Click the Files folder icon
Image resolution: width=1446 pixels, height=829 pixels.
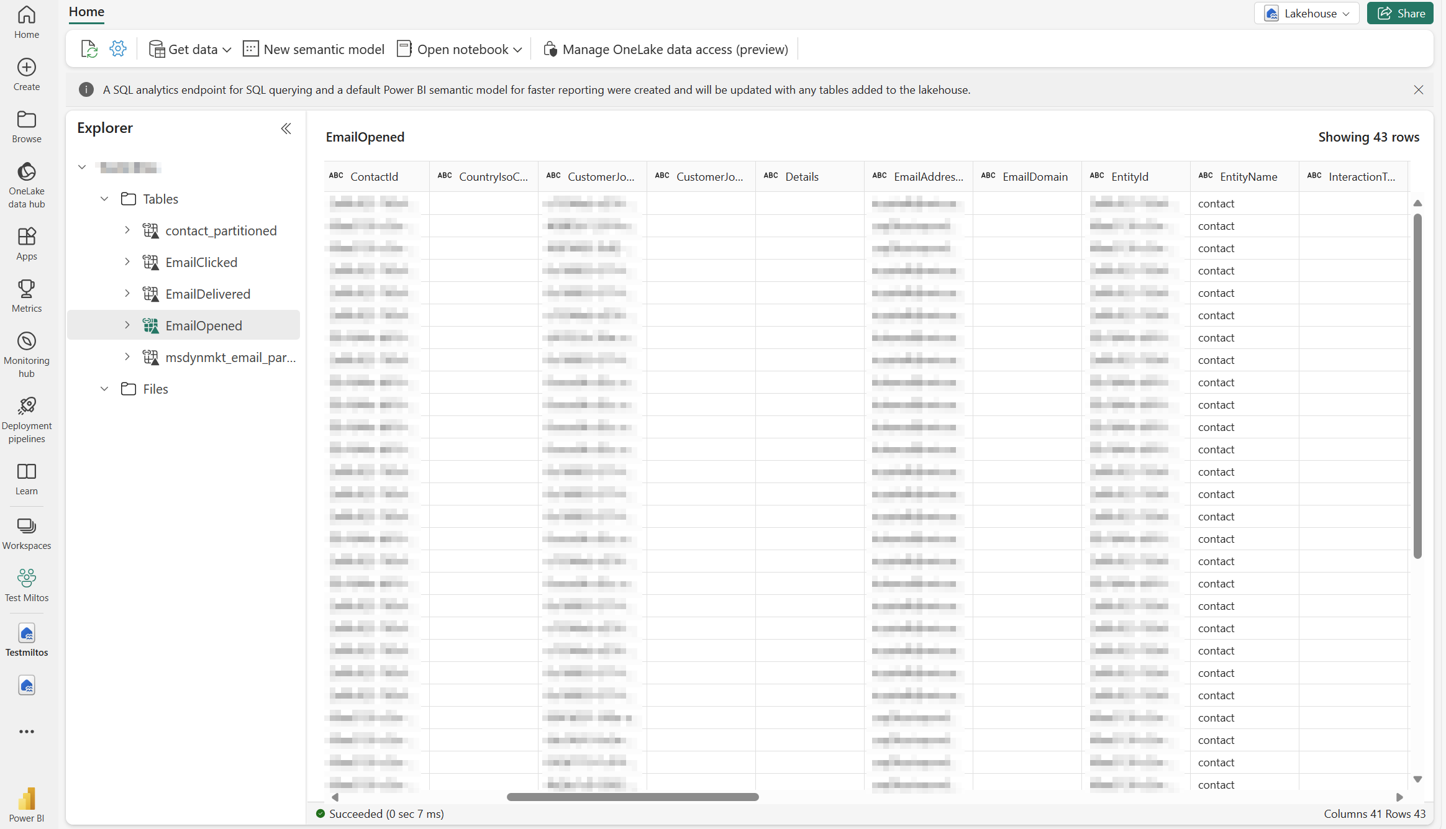point(129,389)
